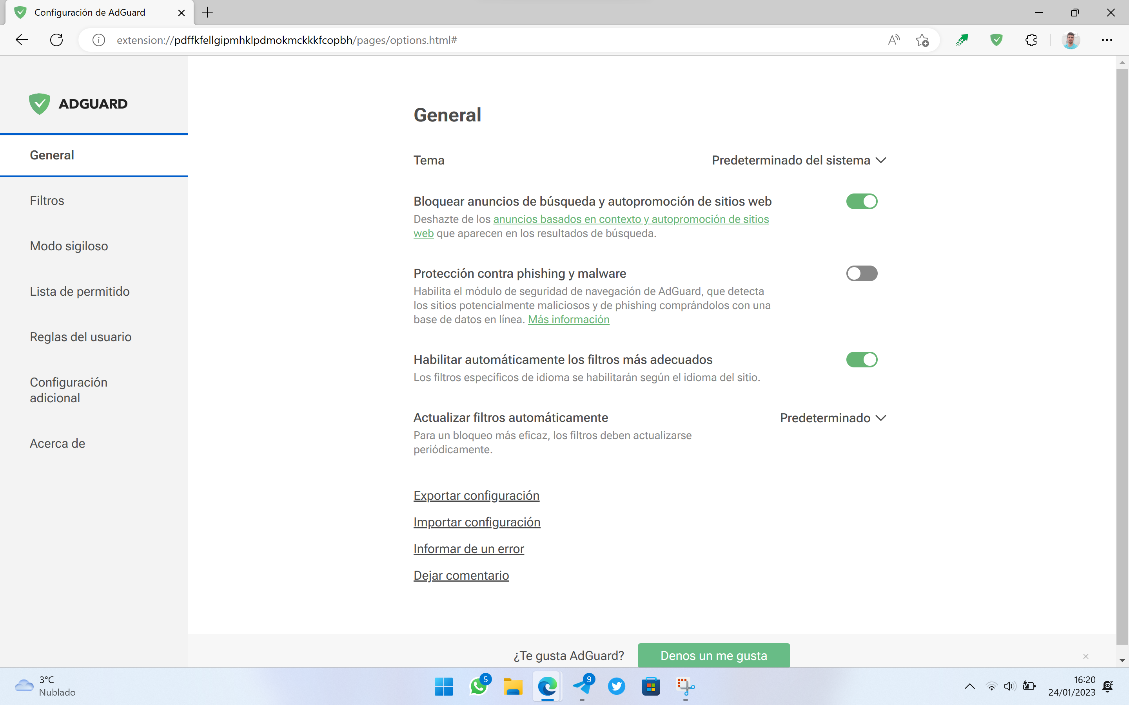Open Telegram from the taskbar
Screen dimensions: 1129x705
point(582,686)
